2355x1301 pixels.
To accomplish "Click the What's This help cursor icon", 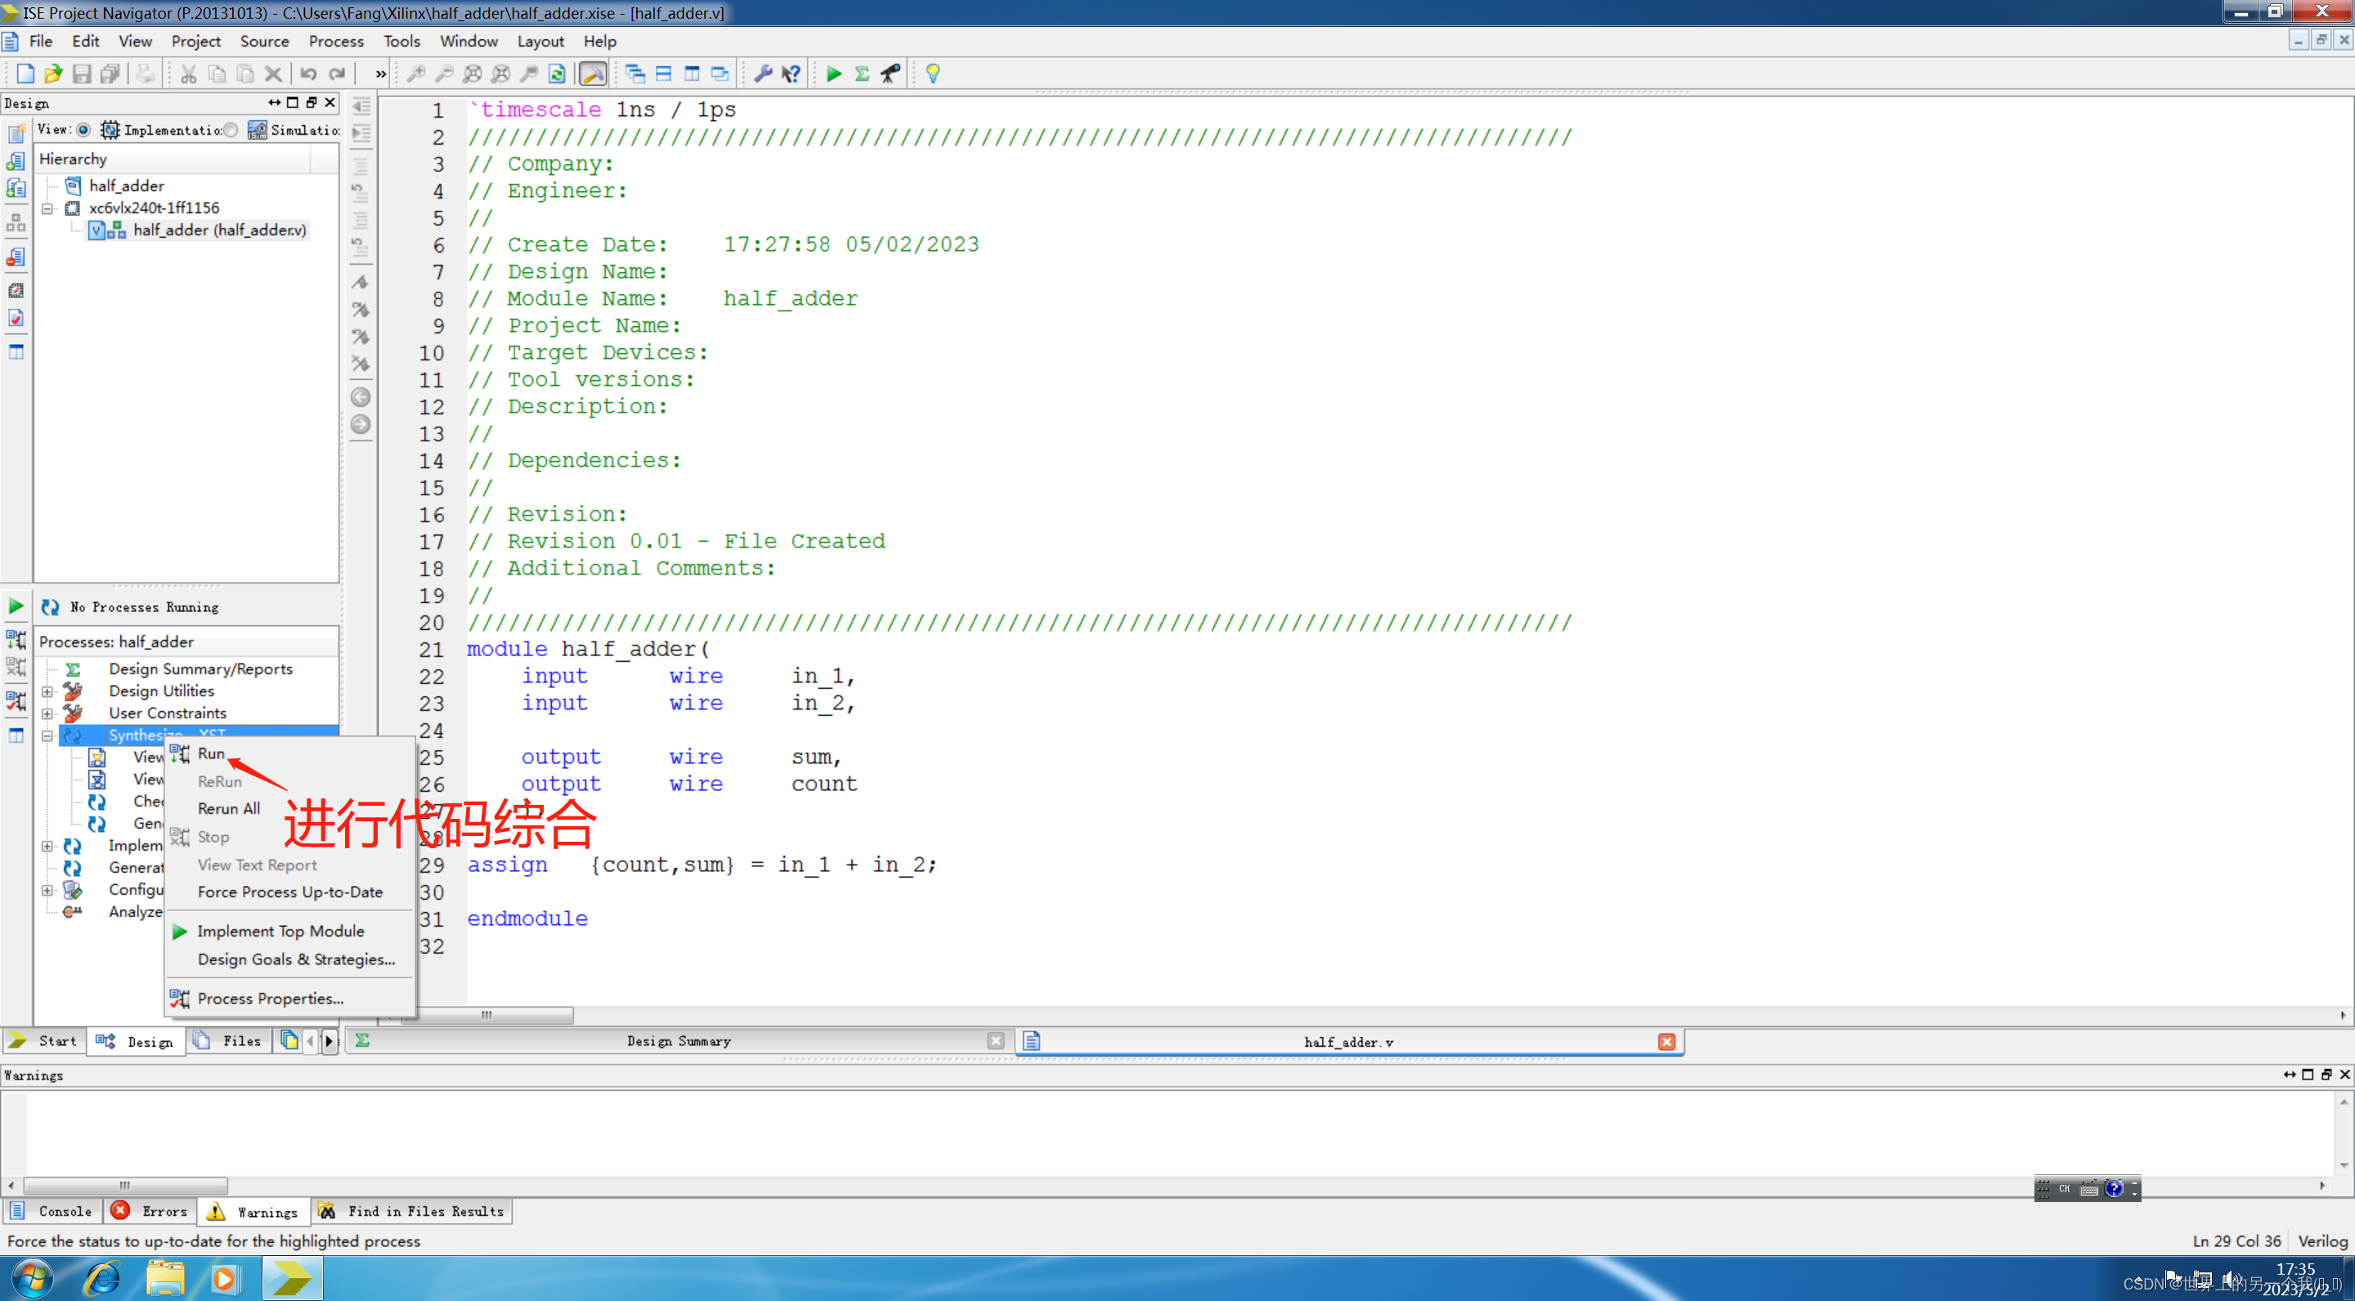I will pos(792,74).
